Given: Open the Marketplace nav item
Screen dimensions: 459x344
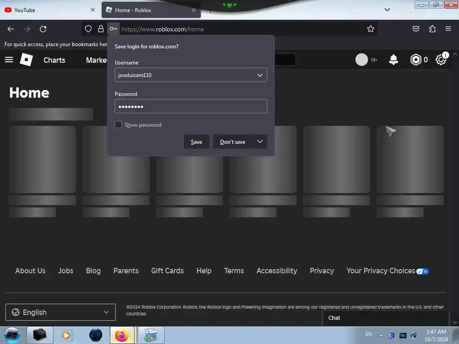Looking at the screenshot, I should (97, 60).
